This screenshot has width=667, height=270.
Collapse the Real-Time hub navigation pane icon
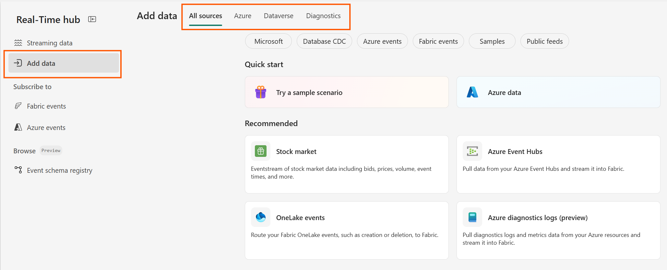pos(92,19)
